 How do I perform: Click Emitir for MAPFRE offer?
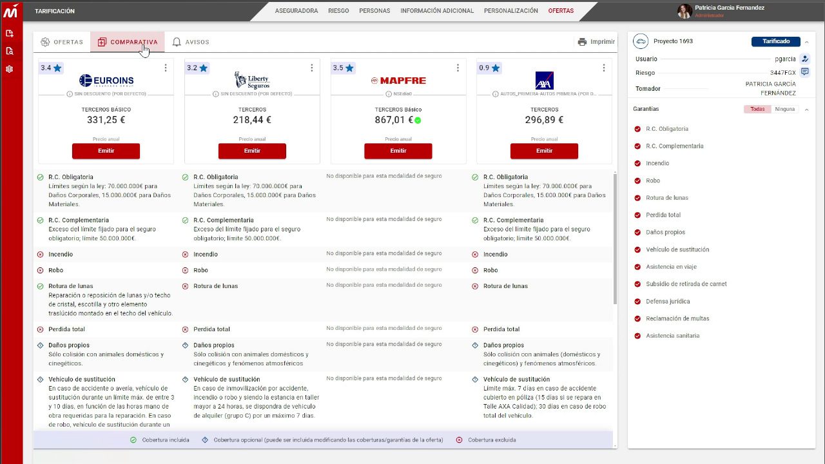tap(398, 151)
